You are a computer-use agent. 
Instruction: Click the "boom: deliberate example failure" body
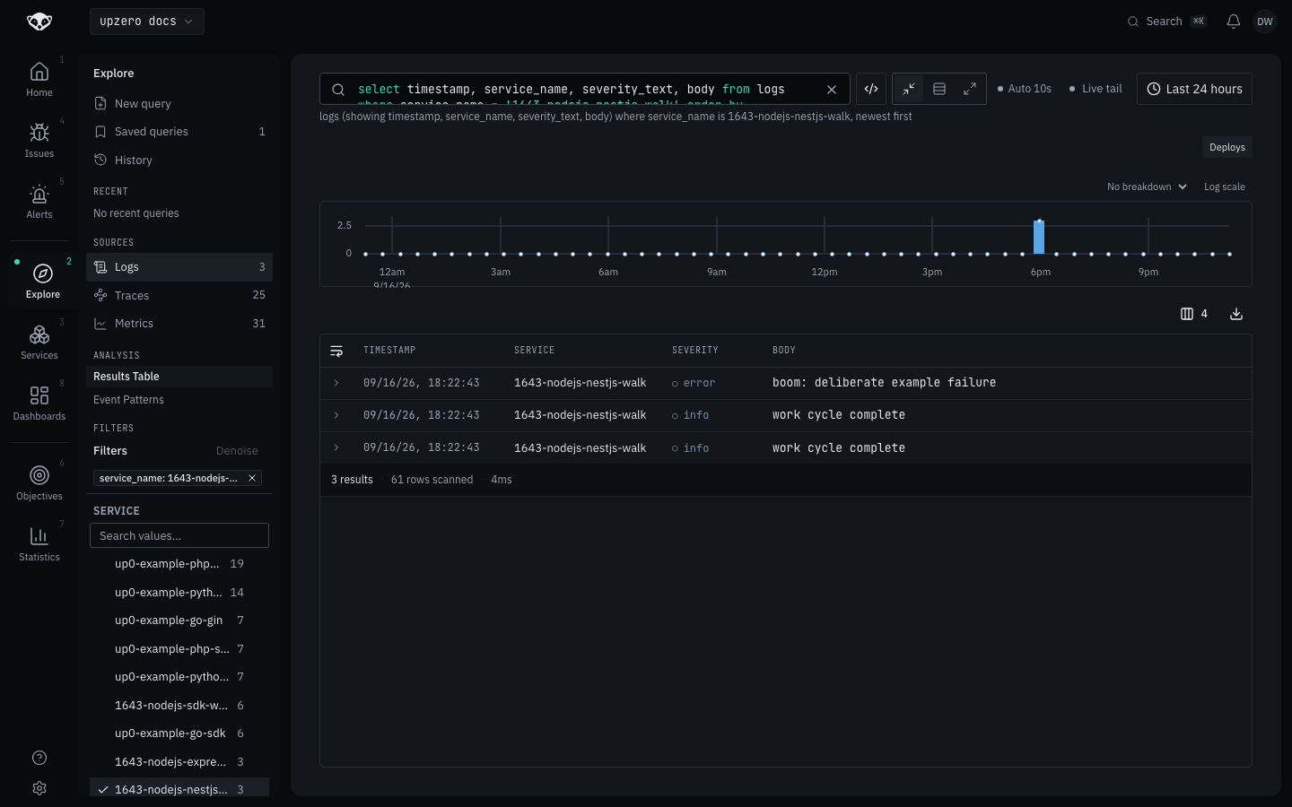[884, 383]
